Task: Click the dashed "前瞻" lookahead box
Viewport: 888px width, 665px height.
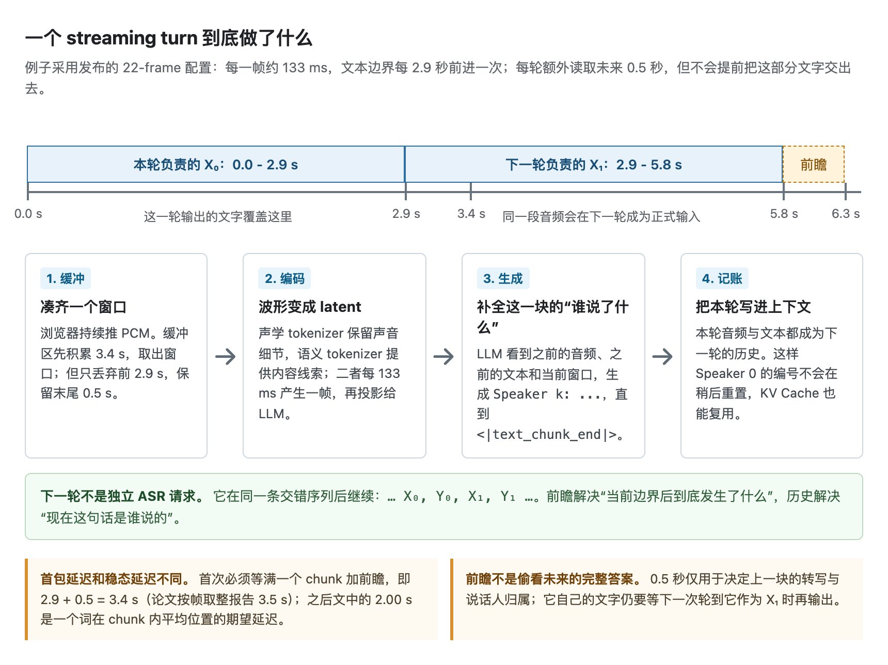Action: point(814,164)
